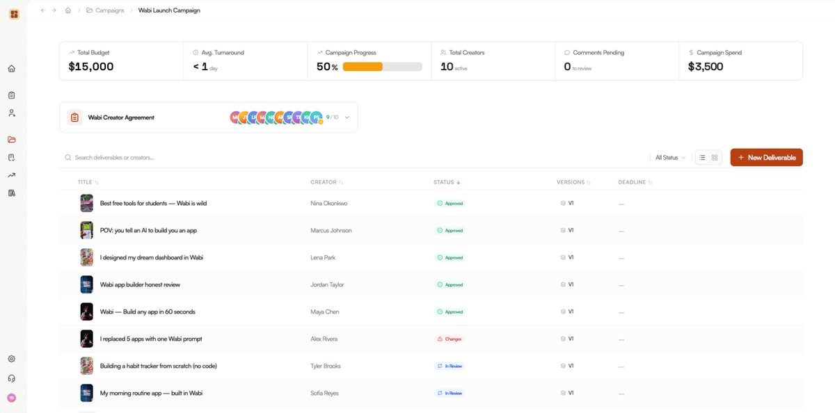Expand the Wabi Creator Agreement chevron
The image size is (835, 413).
[347, 118]
